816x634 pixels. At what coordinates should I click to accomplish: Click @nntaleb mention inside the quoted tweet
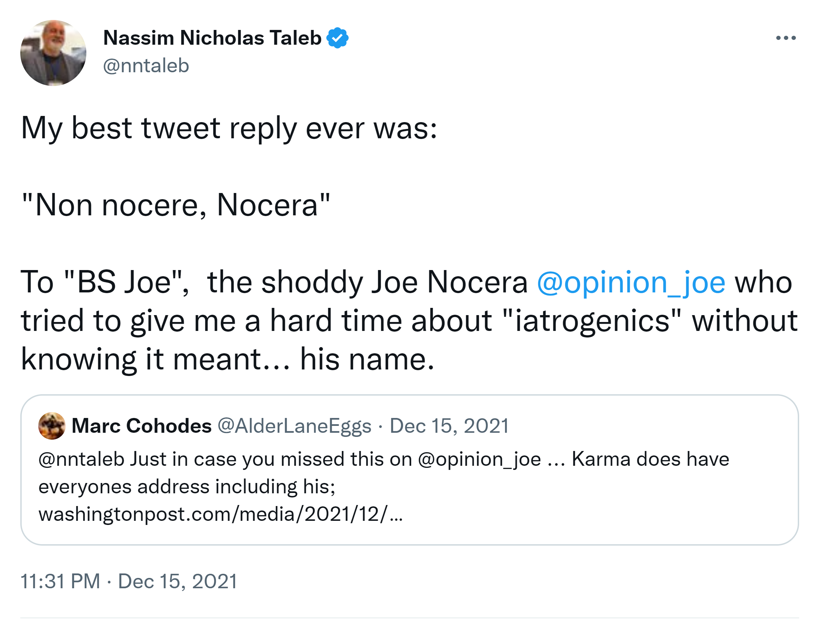point(81,459)
